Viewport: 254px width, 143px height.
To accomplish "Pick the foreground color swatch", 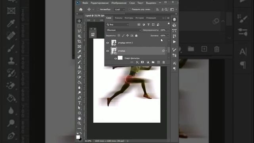I will [78, 137].
